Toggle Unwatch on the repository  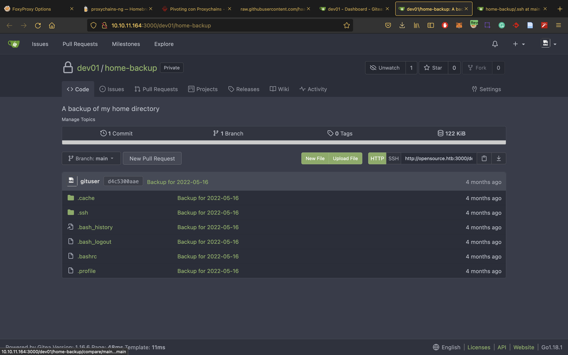point(385,68)
